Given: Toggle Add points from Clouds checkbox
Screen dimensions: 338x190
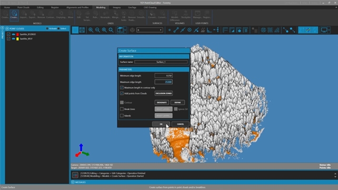Looking at the screenshot, I should [x=122, y=94].
